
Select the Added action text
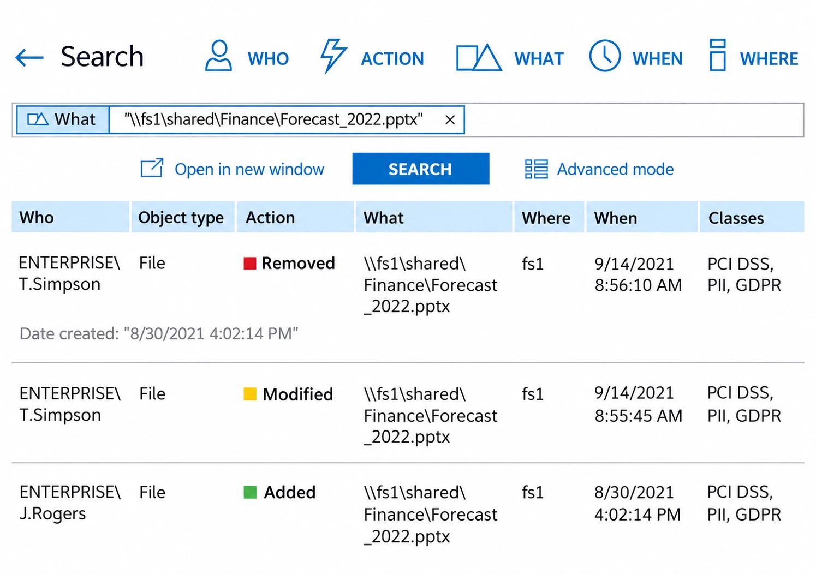pos(290,493)
